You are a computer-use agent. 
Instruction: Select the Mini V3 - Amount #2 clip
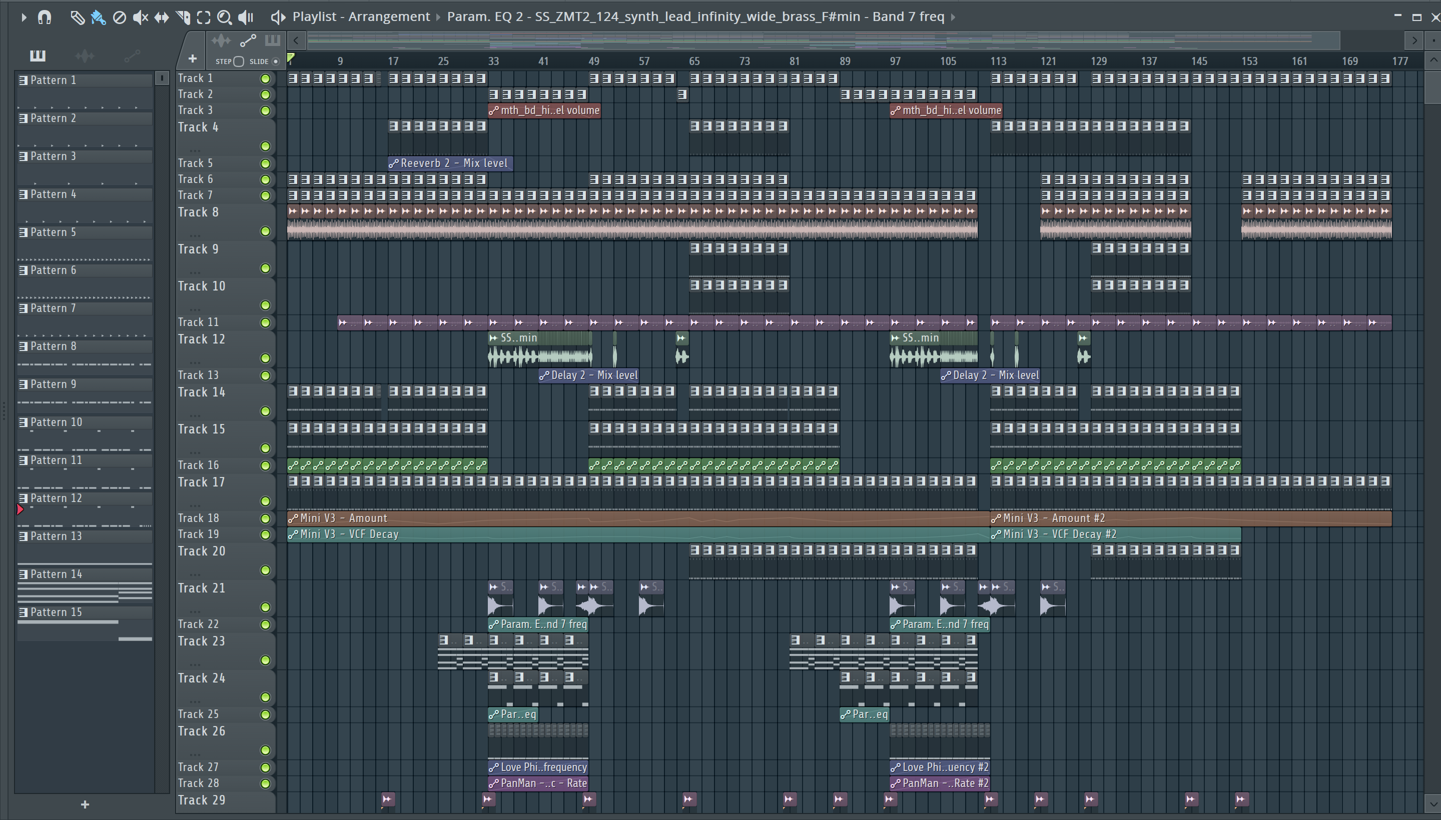[x=1191, y=518]
